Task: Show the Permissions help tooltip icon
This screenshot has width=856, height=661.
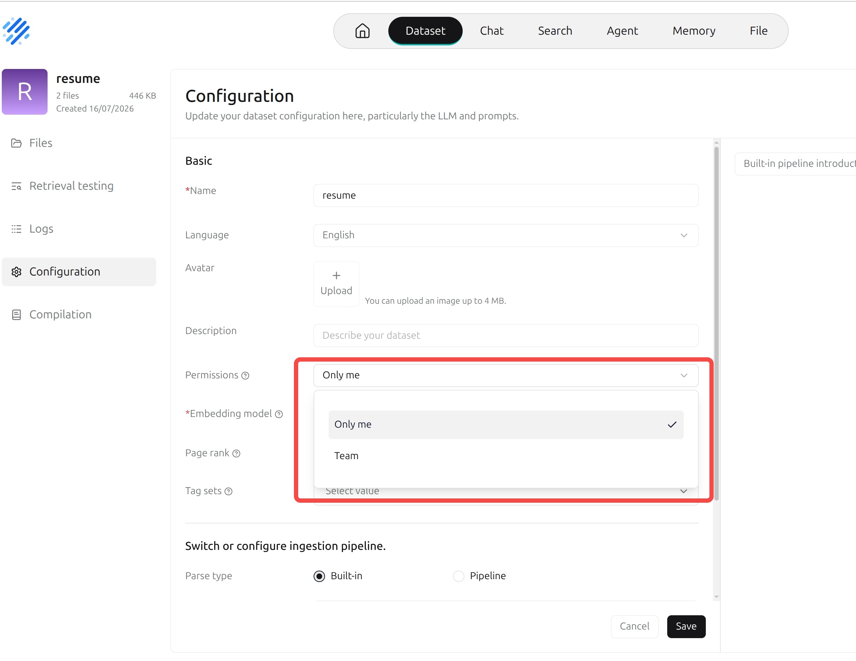Action: pyautogui.click(x=245, y=376)
